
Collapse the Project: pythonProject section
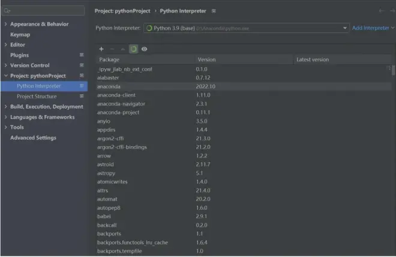pos(5,75)
